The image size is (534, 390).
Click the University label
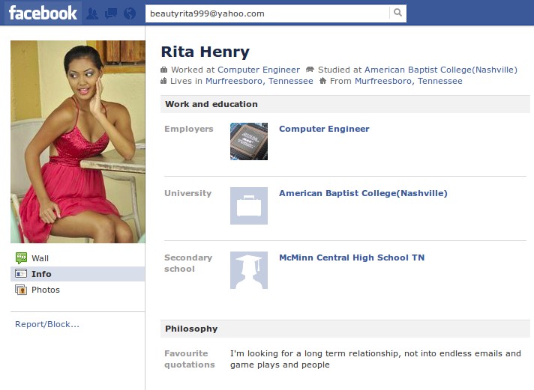click(187, 193)
